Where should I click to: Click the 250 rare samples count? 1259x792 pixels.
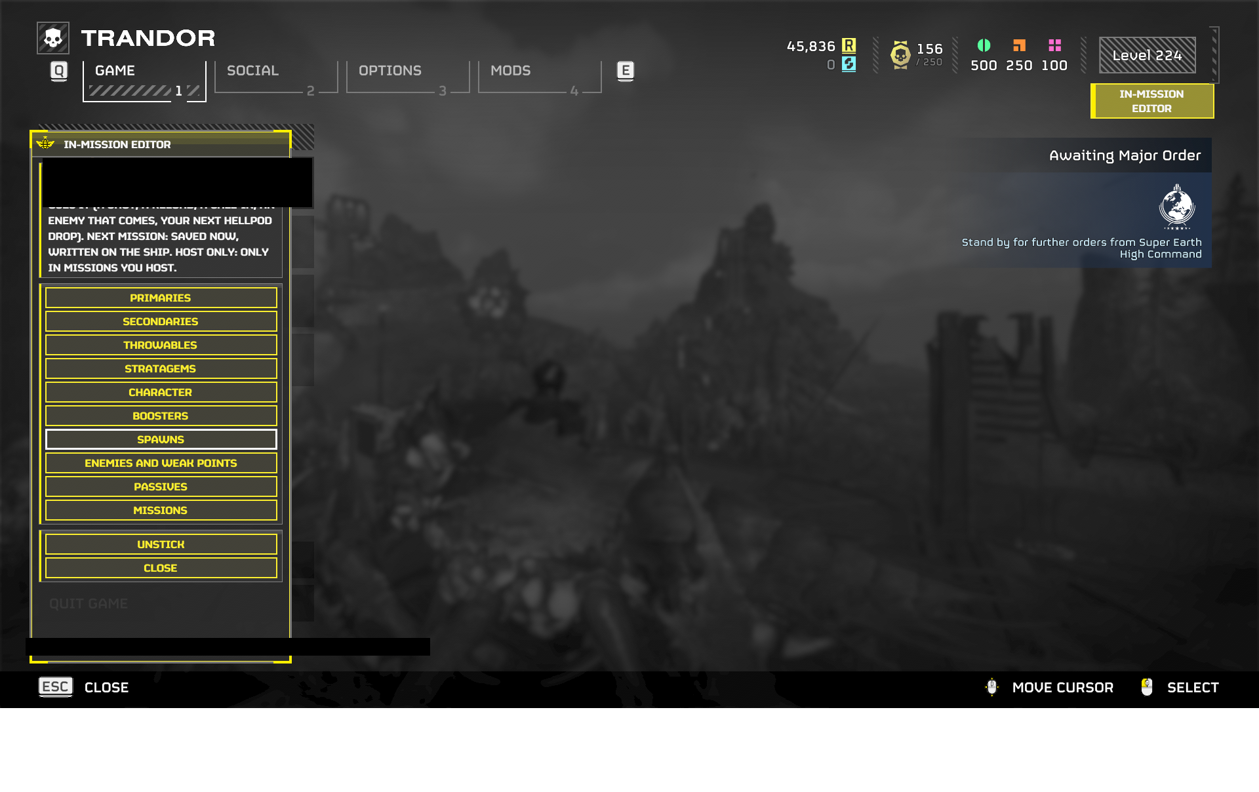1019,65
